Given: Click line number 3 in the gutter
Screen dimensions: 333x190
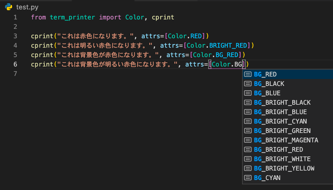Looking at the screenshot, I should (x=15, y=36).
